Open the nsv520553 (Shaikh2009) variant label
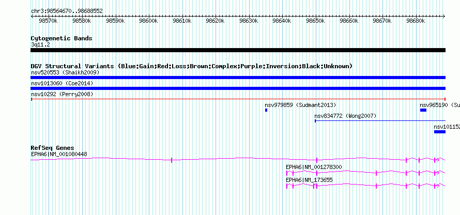The image size is (460, 215). pos(65,72)
